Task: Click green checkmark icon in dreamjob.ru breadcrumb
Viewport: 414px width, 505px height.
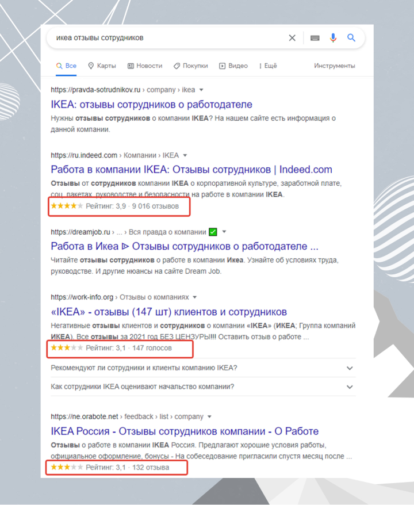Action: 213,232
